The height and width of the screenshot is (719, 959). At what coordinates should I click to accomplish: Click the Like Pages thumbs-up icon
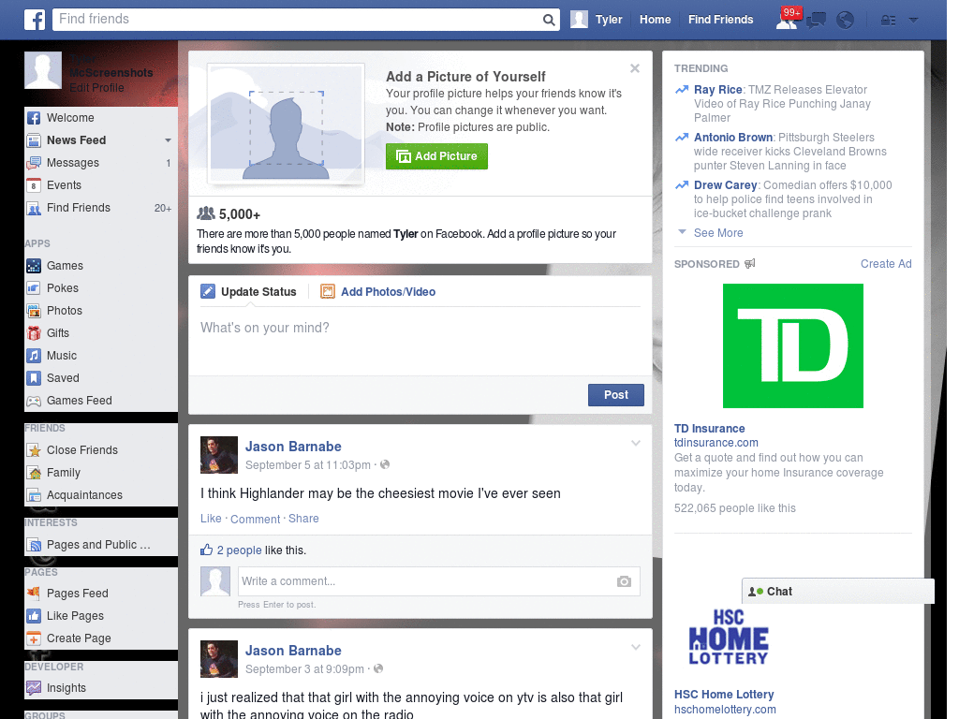pyautogui.click(x=34, y=616)
